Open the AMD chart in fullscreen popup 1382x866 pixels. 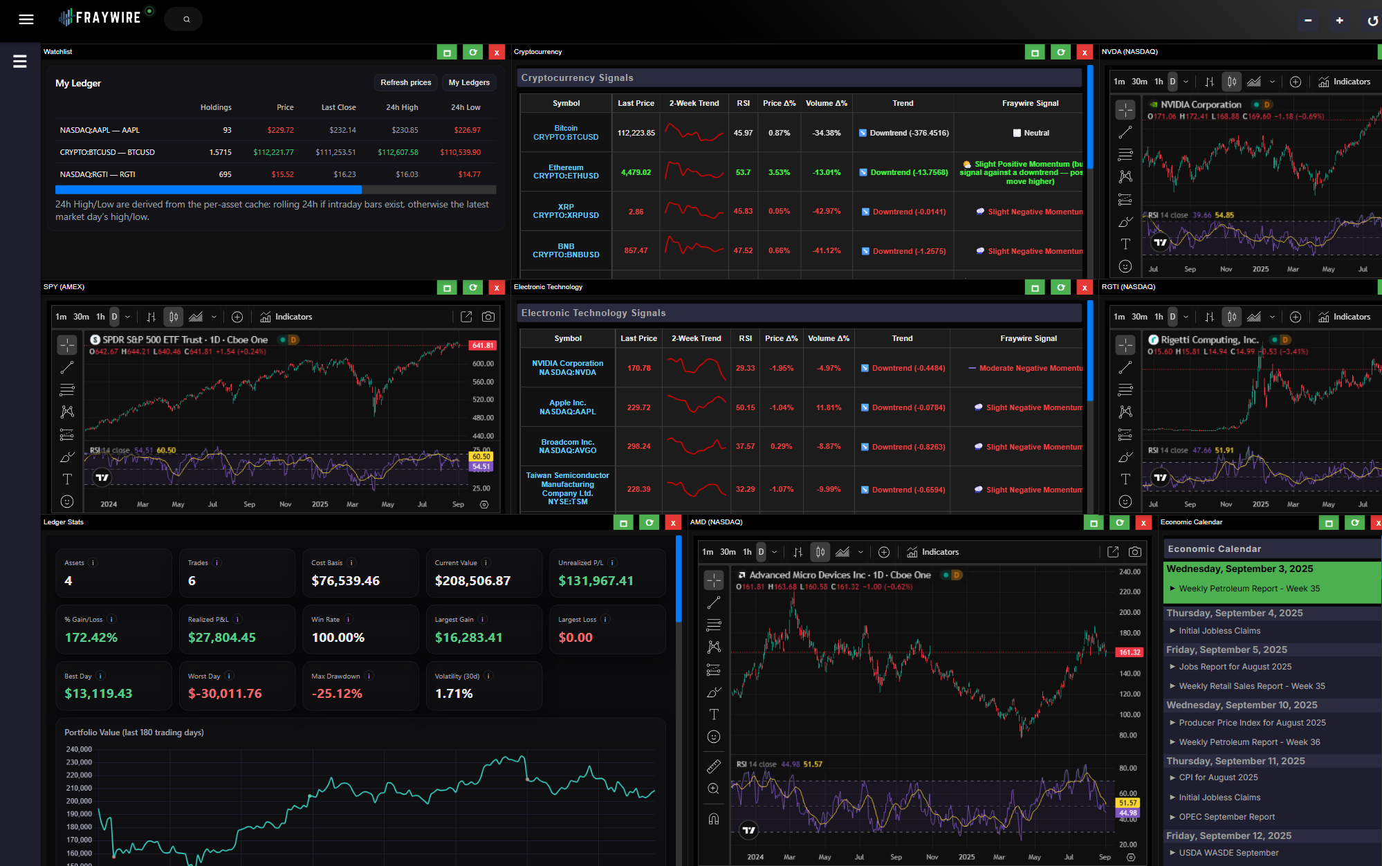pos(1113,552)
